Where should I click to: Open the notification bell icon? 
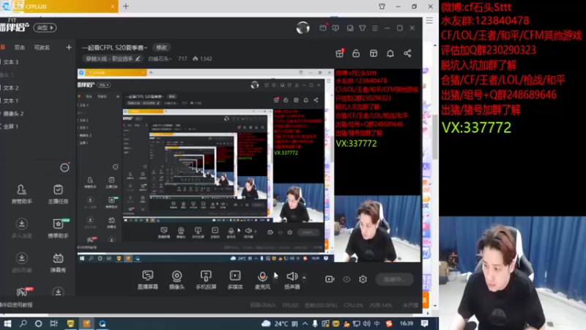[390, 54]
